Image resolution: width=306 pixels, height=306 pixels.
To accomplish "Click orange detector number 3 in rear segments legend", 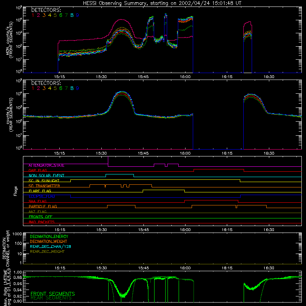I will coord(44,88).
